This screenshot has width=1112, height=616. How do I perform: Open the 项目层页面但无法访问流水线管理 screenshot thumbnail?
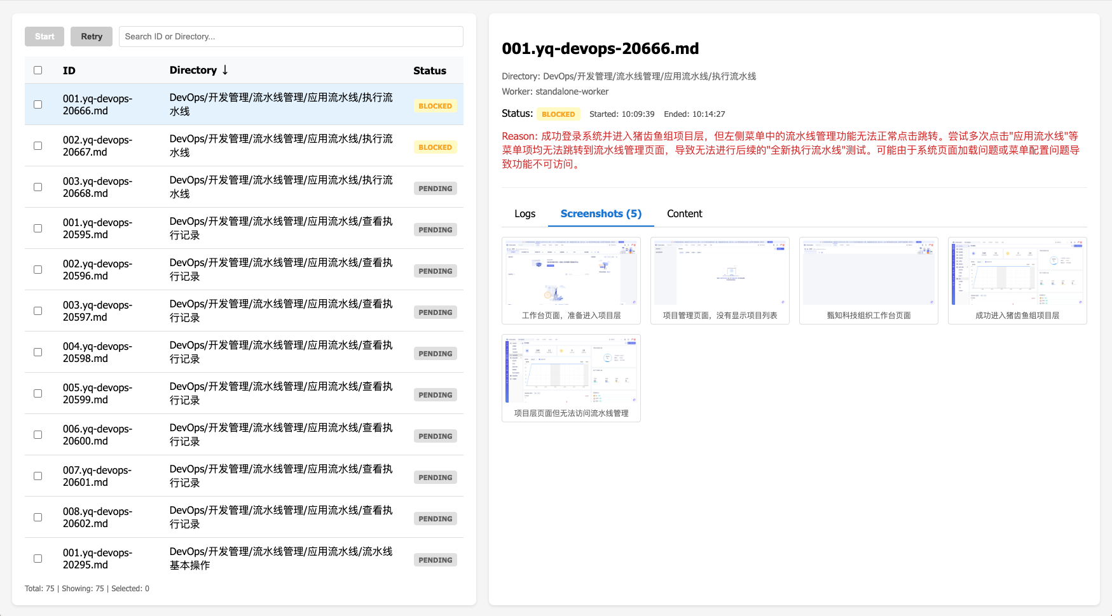coord(571,371)
